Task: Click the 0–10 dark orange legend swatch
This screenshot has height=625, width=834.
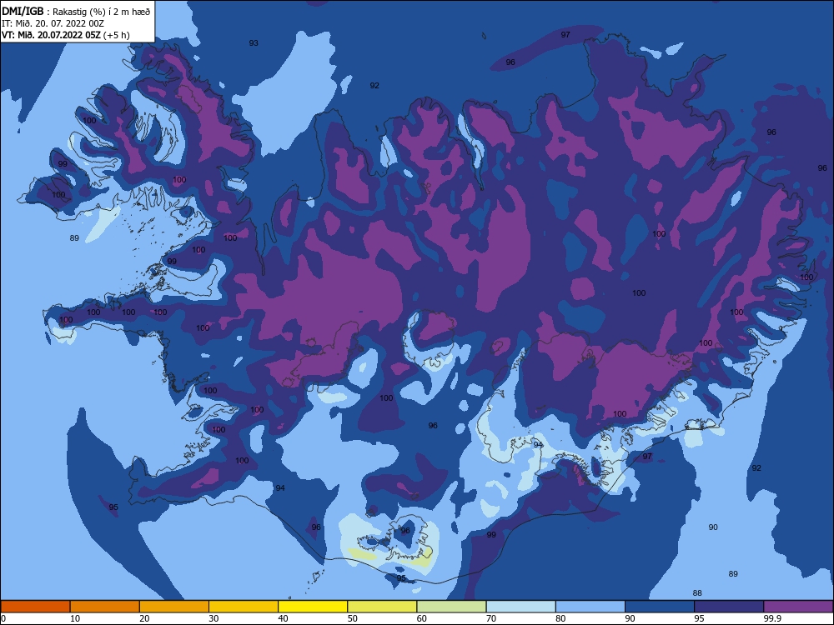Action: point(35,607)
